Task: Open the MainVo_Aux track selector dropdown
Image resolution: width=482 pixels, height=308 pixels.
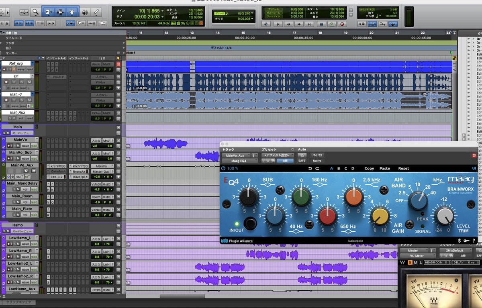Action: 236,155
